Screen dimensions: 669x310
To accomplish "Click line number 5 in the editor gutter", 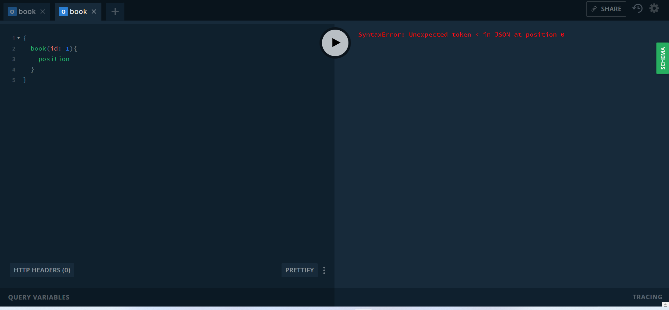I will [x=14, y=80].
